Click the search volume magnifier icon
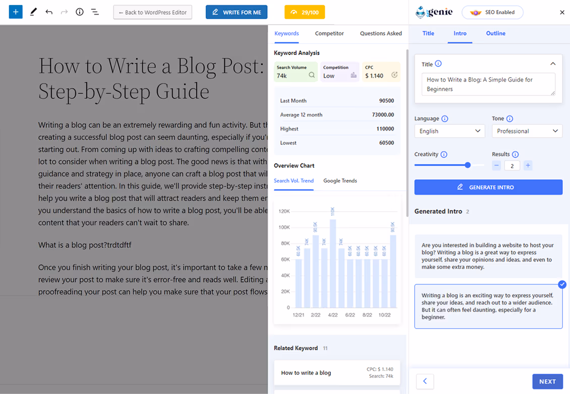The width and height of the screenshot is (570, 394). click(312, 76)
